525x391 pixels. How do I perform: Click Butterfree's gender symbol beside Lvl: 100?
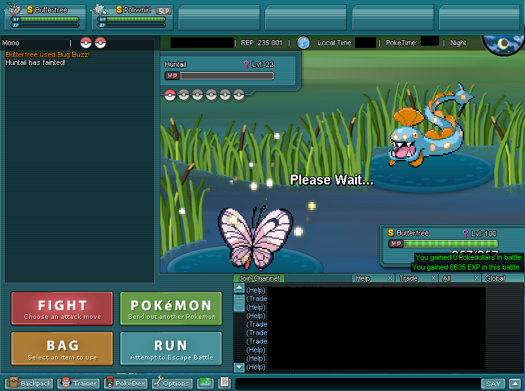point(465,234)
